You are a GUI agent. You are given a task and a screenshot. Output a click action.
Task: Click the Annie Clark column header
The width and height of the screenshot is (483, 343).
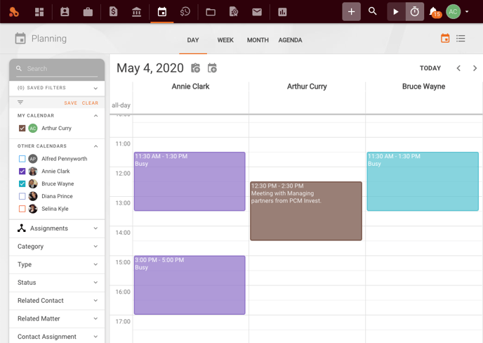click(190, 86)
